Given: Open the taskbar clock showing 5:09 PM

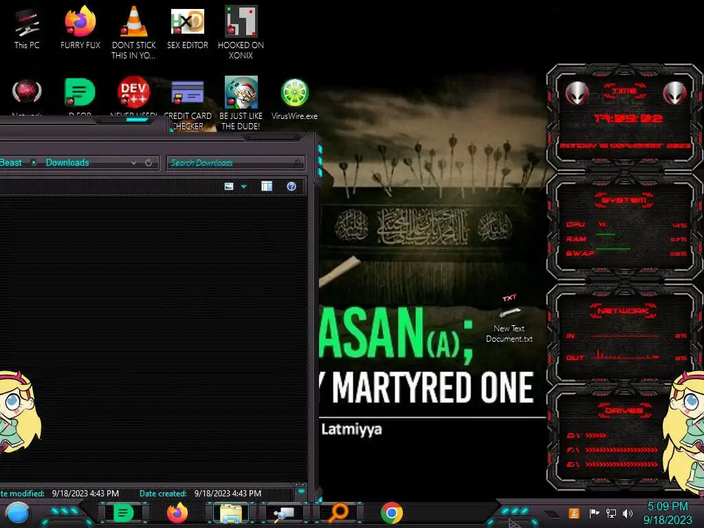Looking at the screenshot, I should [x=668, y=513].
